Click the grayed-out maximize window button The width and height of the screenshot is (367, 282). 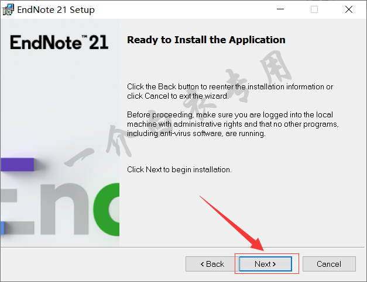[x=314, y=9]
